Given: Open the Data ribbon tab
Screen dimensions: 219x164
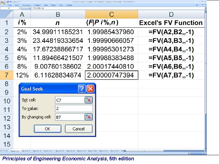Looking at the screenshot, I should pos(46,5).
